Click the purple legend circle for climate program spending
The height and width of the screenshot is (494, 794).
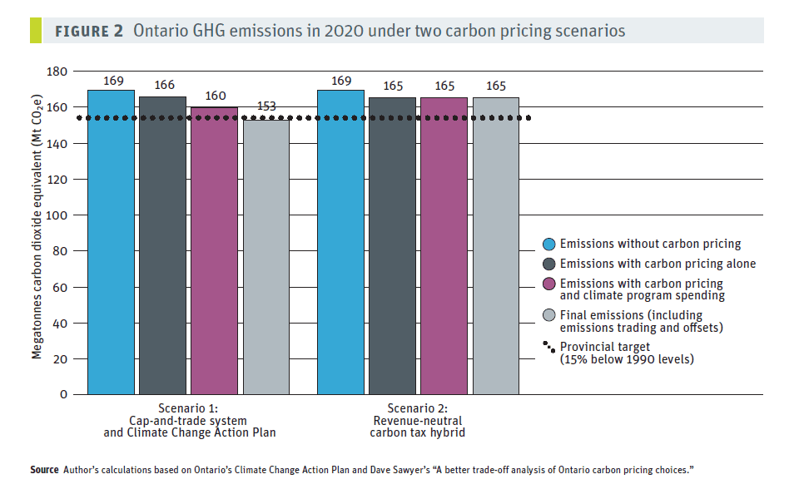[x=549, y=284]
